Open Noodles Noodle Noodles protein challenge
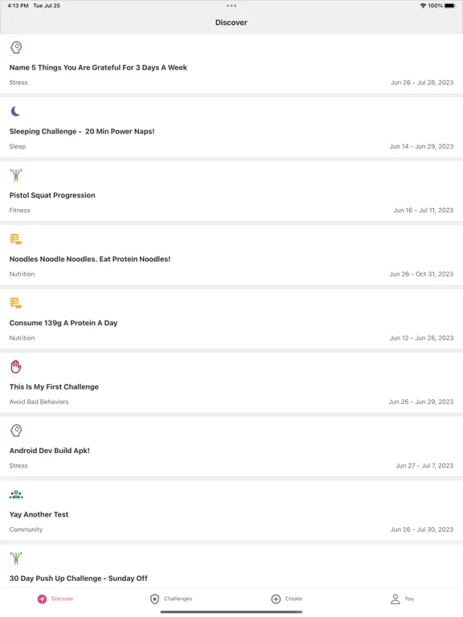 (231, 255)
